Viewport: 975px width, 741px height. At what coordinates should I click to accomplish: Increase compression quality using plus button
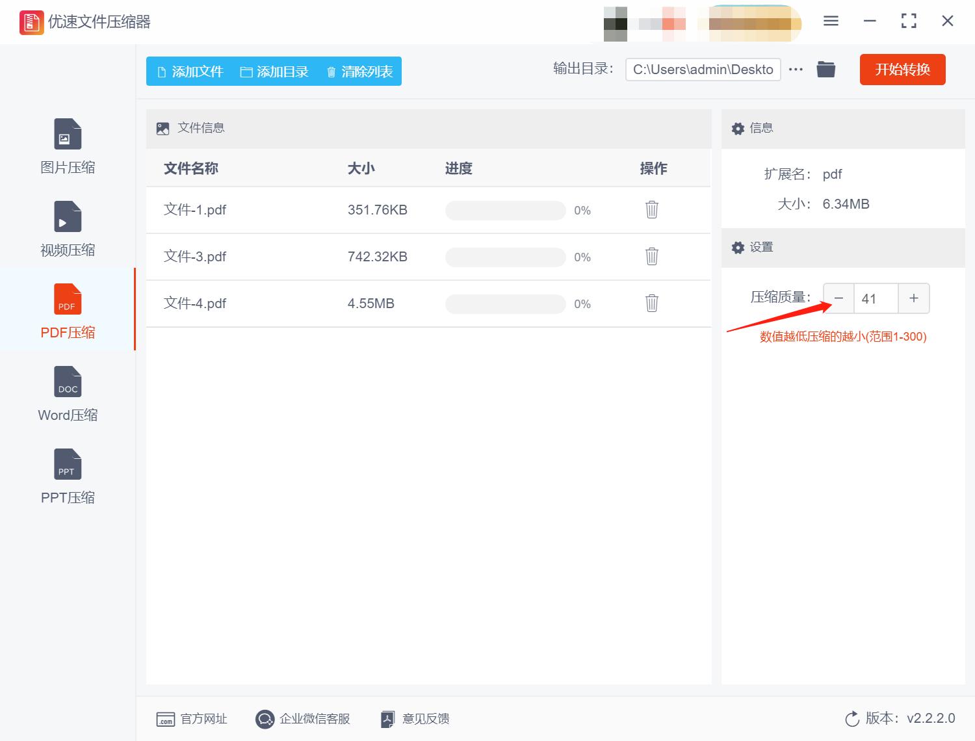click(x=914, y=298)
